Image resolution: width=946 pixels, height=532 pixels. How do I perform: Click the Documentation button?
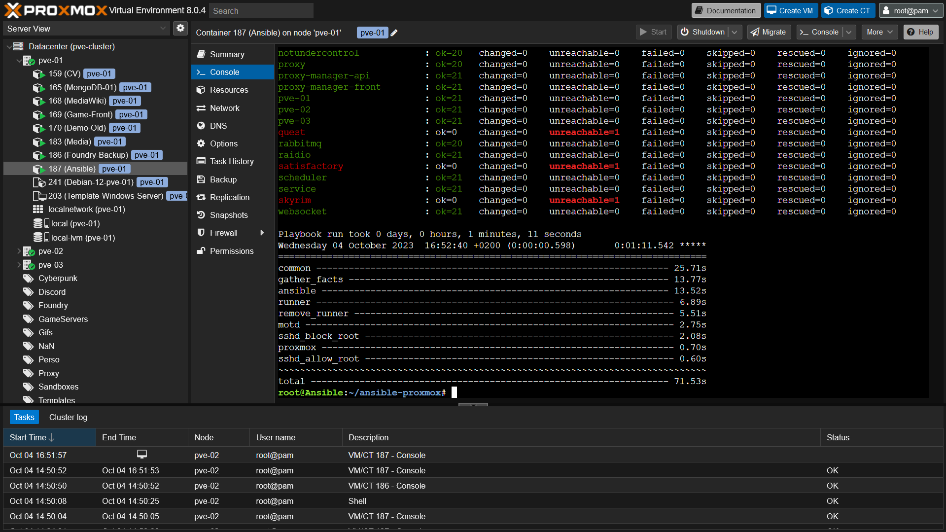725,10
